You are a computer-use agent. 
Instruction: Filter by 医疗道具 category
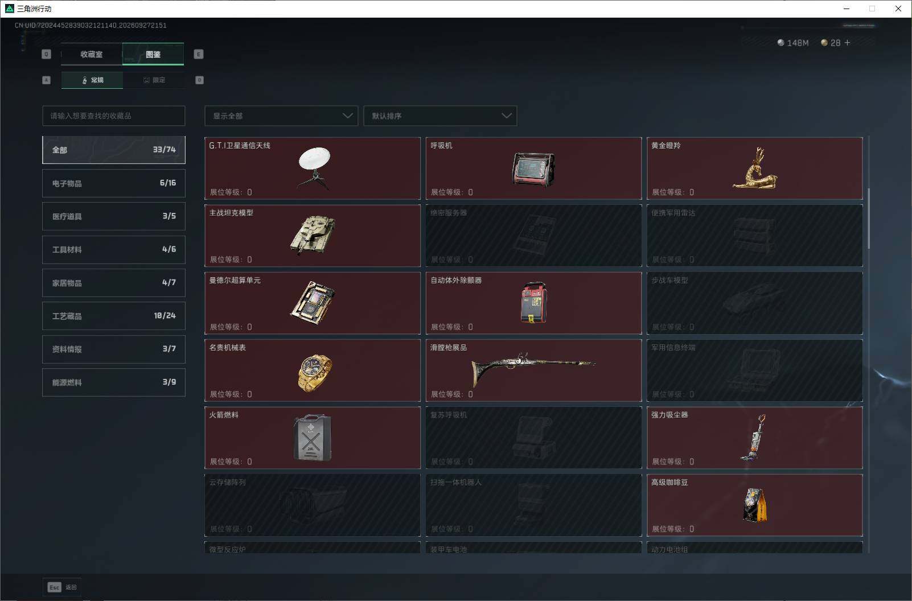(x=114, y=216)
